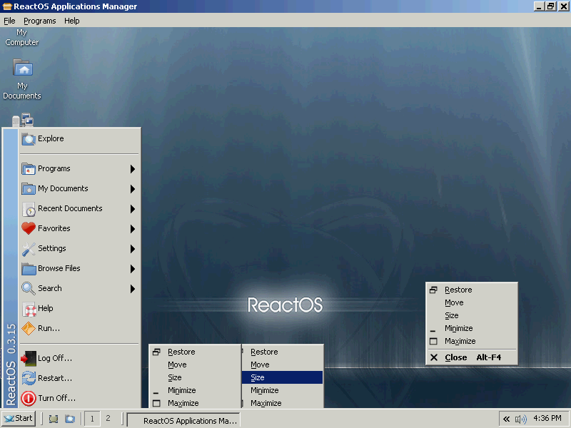Screen dimensions: 571x428
Task: Click the Restart arrows icon
Action: tap(29, 379)
